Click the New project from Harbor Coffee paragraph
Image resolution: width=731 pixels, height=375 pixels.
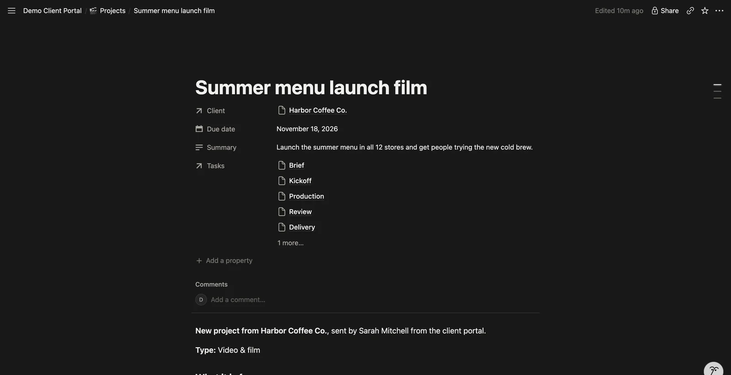[x=340, y=331]
